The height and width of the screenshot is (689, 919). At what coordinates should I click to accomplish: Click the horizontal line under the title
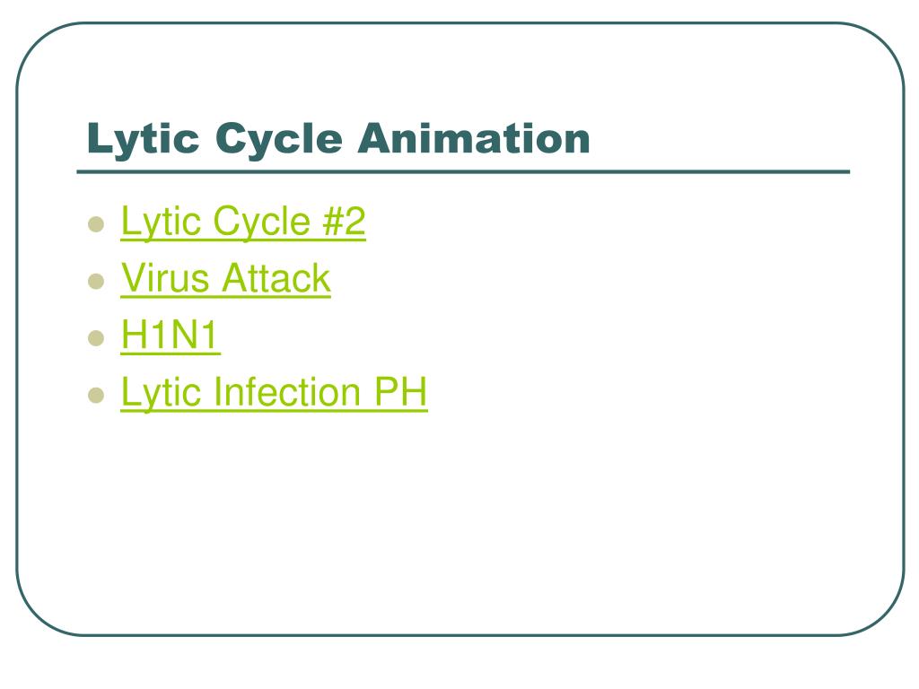(x=463, y=172)
